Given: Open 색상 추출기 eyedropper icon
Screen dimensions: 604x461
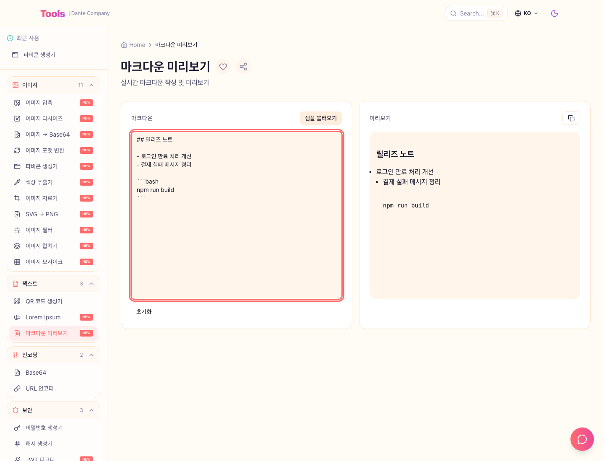Looking at the screenshot, I should pos(17,182).
